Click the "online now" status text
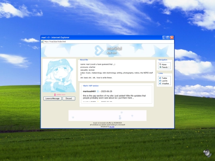Image resolution: width=215 pixels, height=161 pixels. tap(61, 95)
